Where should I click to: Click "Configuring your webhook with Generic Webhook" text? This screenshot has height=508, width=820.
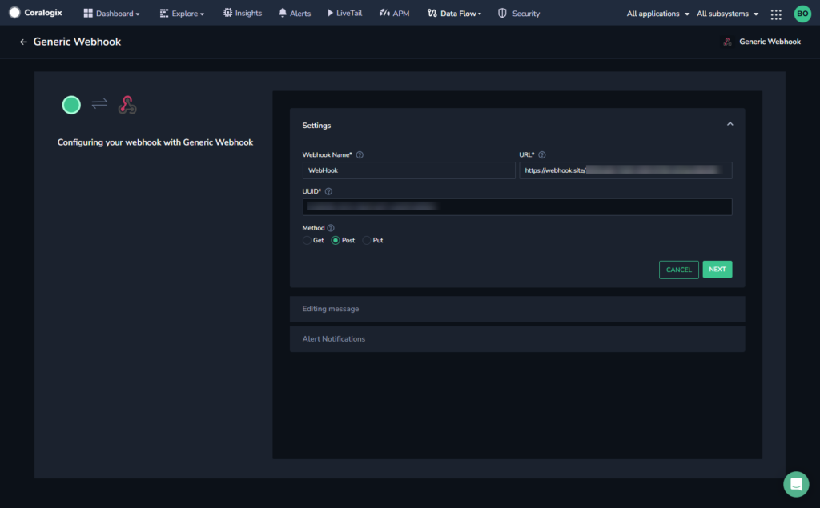point(155,142)
